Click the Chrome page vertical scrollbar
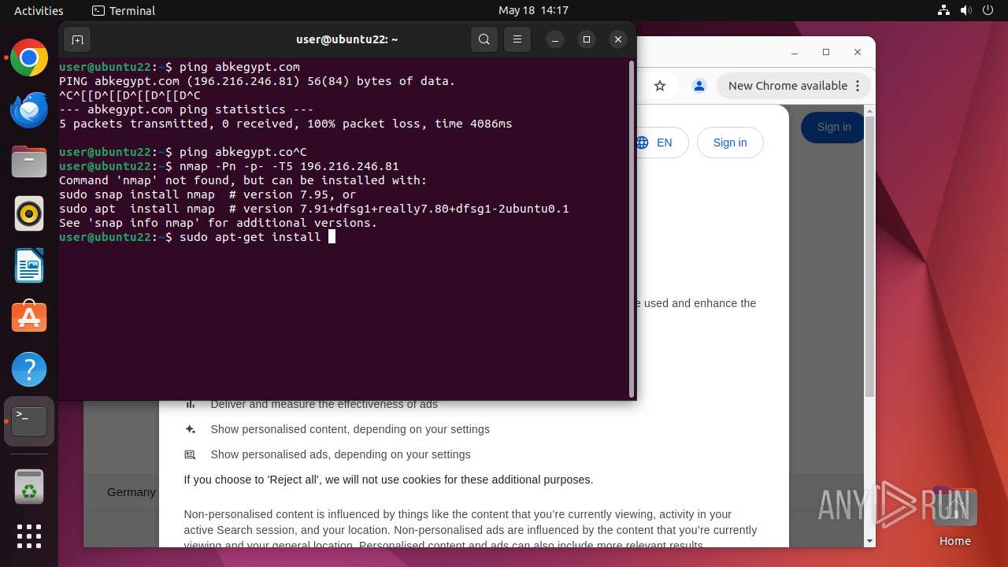Image resolution: width=1008 pixels, height=567 pixels. [x=870, y=256]
